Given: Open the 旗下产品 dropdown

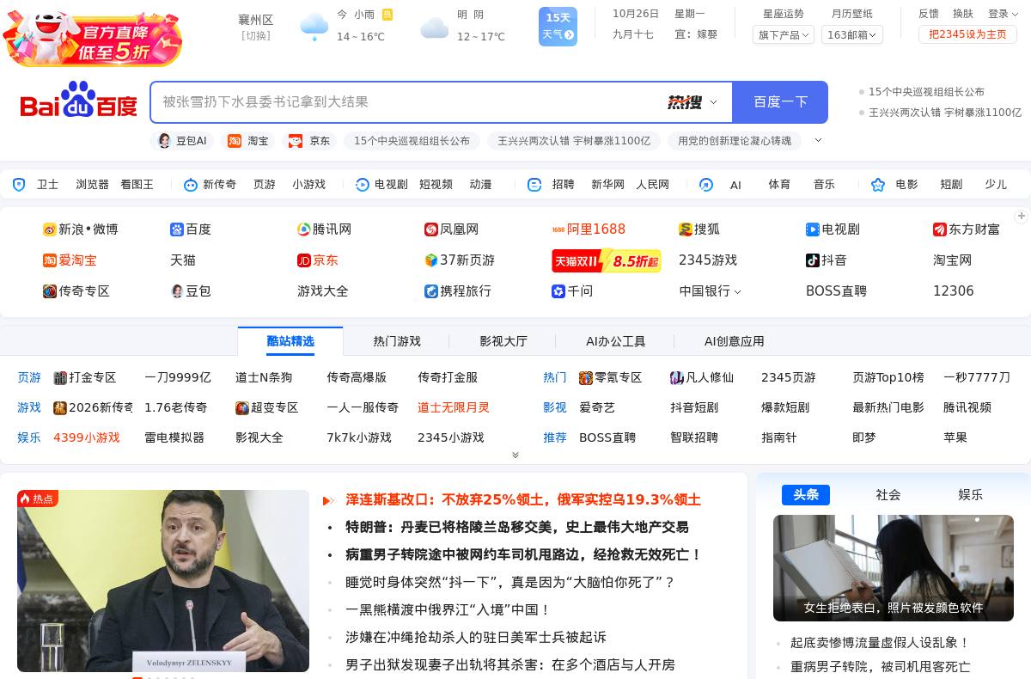Looking at the screenshot, I should (783, 35).
